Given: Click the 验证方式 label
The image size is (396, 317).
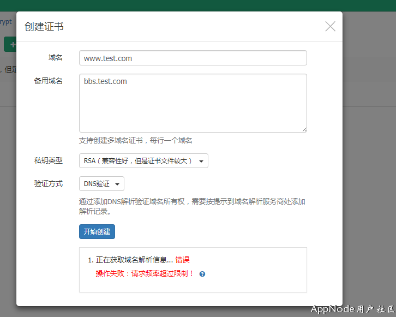Looking at the screenshot, I should (x=48, y=183).
